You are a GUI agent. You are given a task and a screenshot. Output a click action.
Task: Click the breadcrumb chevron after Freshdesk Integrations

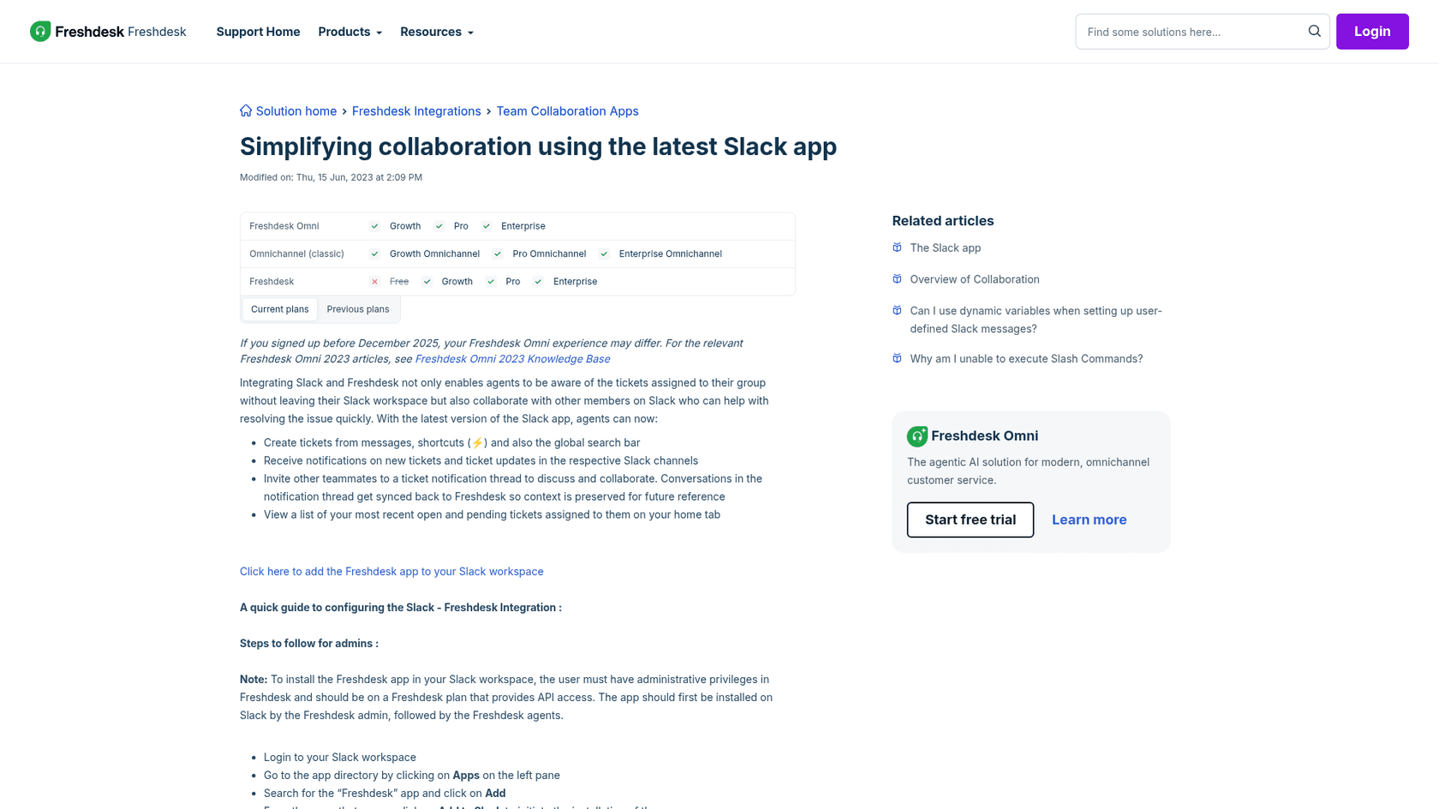pyautogui.click(x=488, y=112)
